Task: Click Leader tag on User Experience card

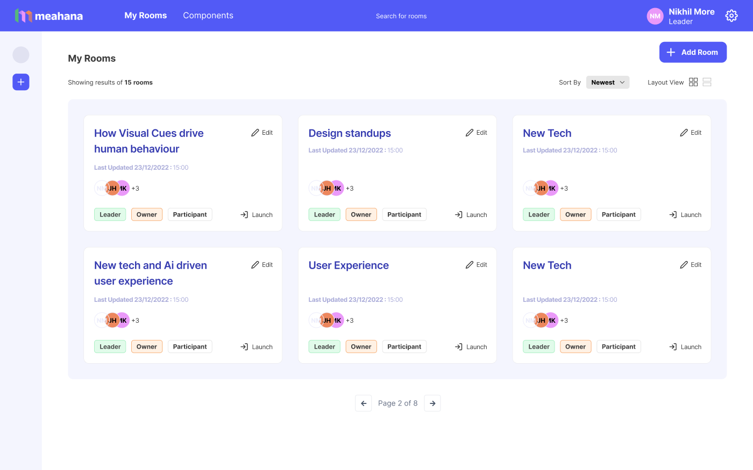Action: 324,346
